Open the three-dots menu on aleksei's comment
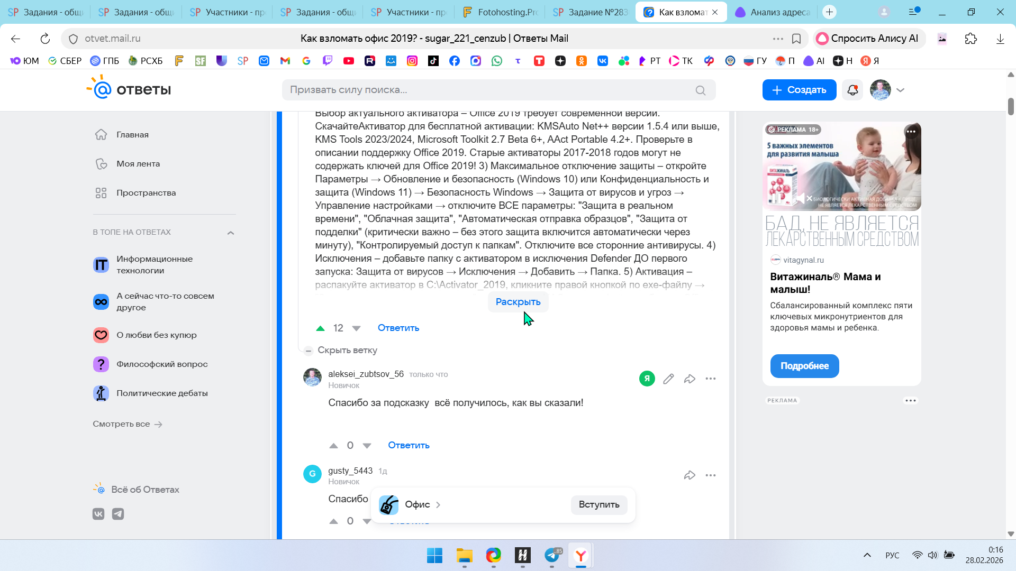This screenshot has width=1016, height=571. (x=711, y=379)
